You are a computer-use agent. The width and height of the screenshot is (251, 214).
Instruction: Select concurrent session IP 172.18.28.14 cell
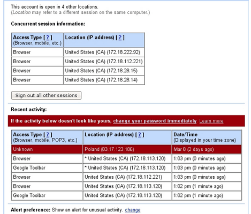click(x=104, y=80)
